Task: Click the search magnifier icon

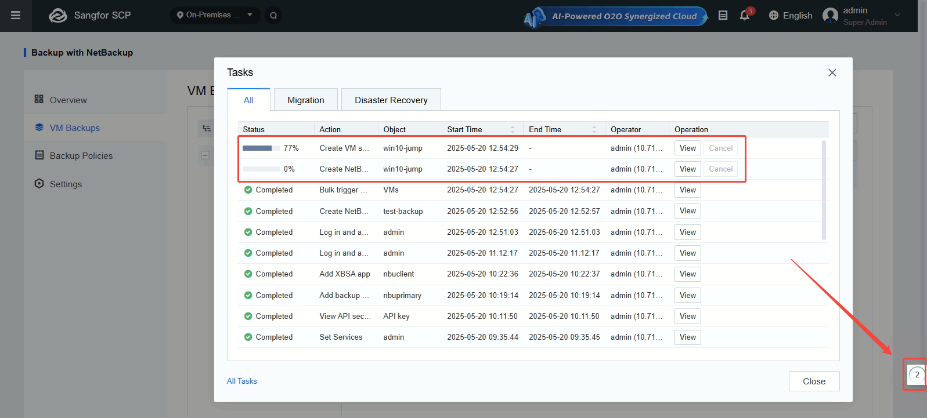Action: (273, 16)
